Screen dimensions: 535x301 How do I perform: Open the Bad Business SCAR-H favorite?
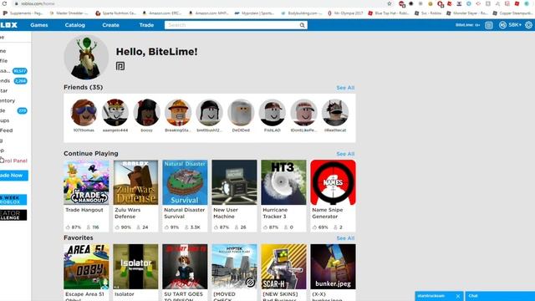pyautogui.click(x=283, y=272)
